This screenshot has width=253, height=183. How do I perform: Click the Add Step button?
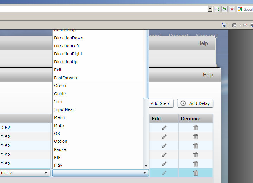(160, 103)
